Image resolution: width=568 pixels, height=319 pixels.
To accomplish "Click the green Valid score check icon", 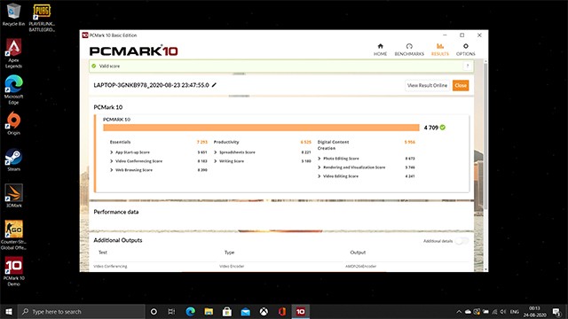I will [94, 66].
